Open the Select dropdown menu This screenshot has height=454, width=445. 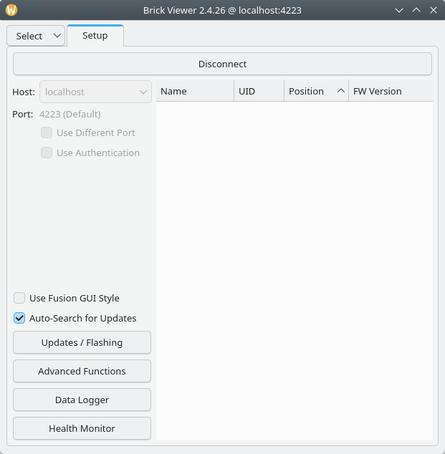36,36
